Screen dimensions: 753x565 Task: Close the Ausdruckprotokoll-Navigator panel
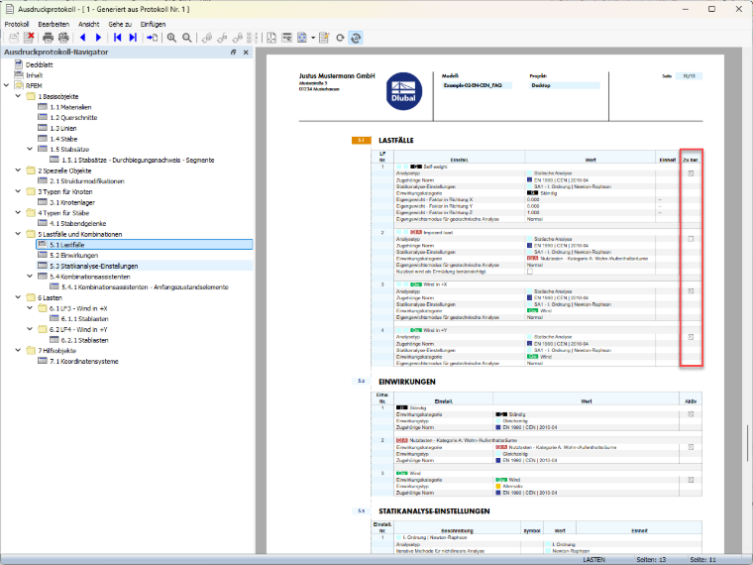coord(246,52)
